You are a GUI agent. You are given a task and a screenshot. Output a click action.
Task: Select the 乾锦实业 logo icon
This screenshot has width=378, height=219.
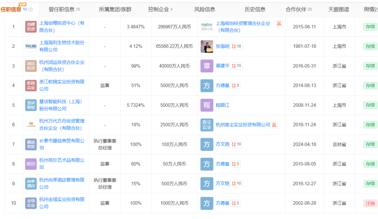click(x=31, y=85)
